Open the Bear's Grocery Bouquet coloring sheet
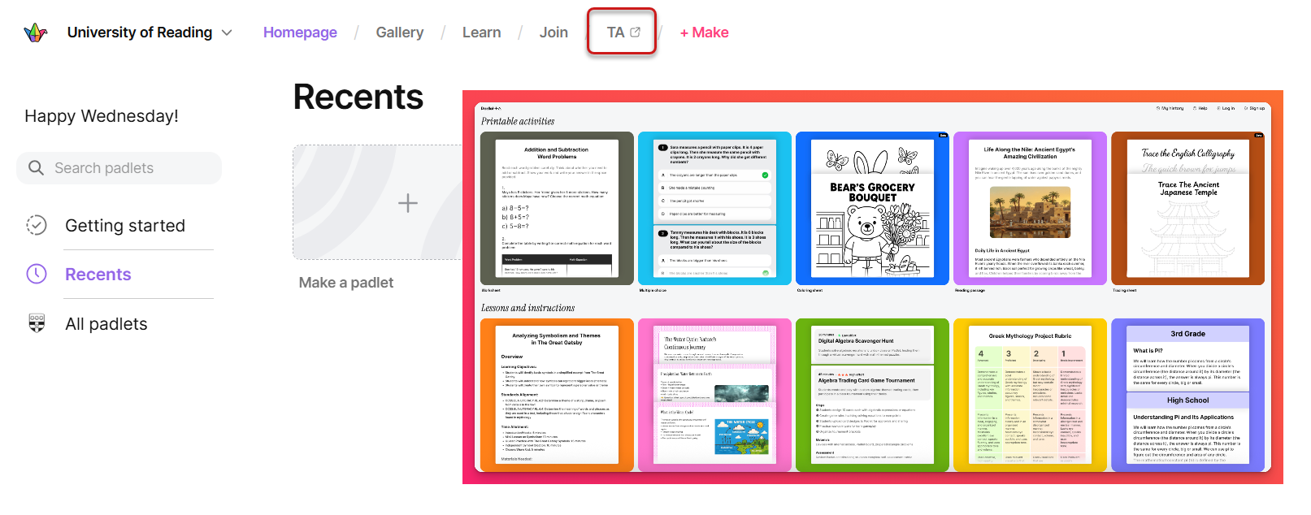 tap(872, 209)
